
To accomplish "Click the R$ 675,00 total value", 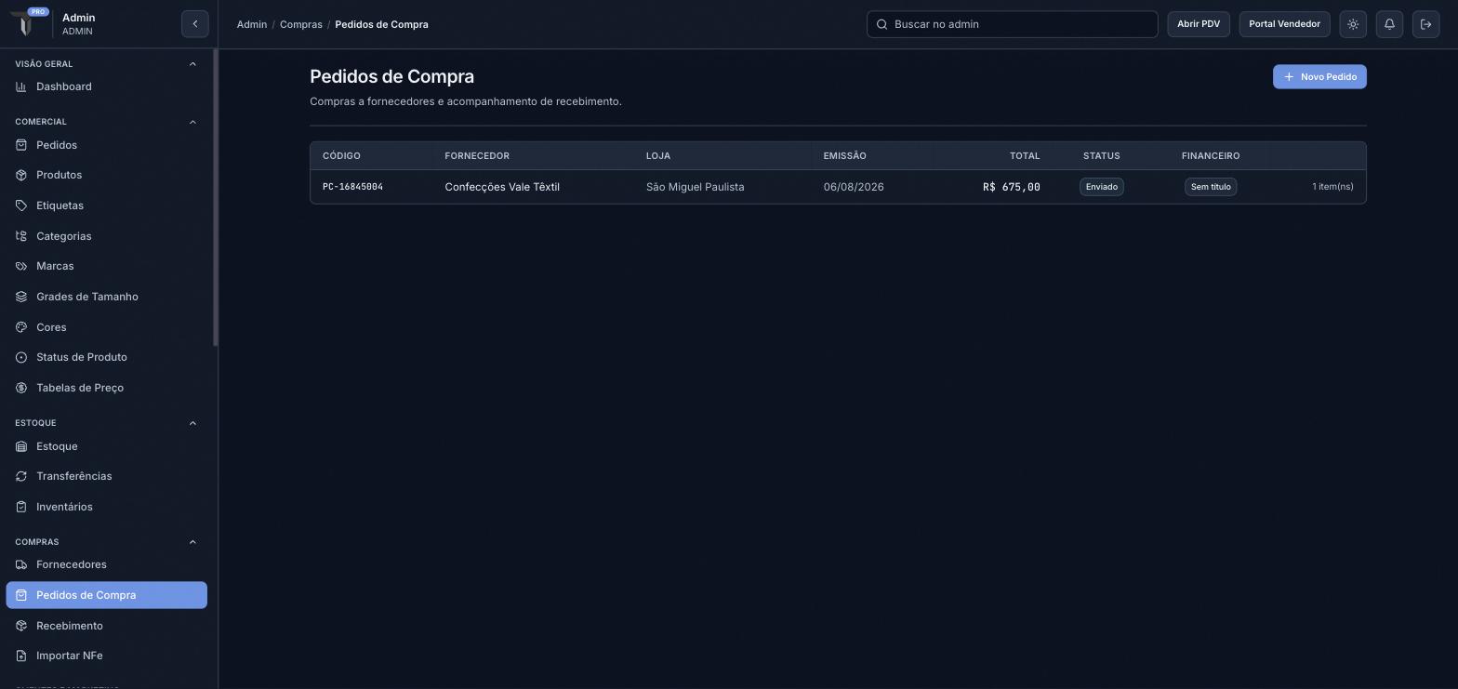I will [x=1012, y=187].
